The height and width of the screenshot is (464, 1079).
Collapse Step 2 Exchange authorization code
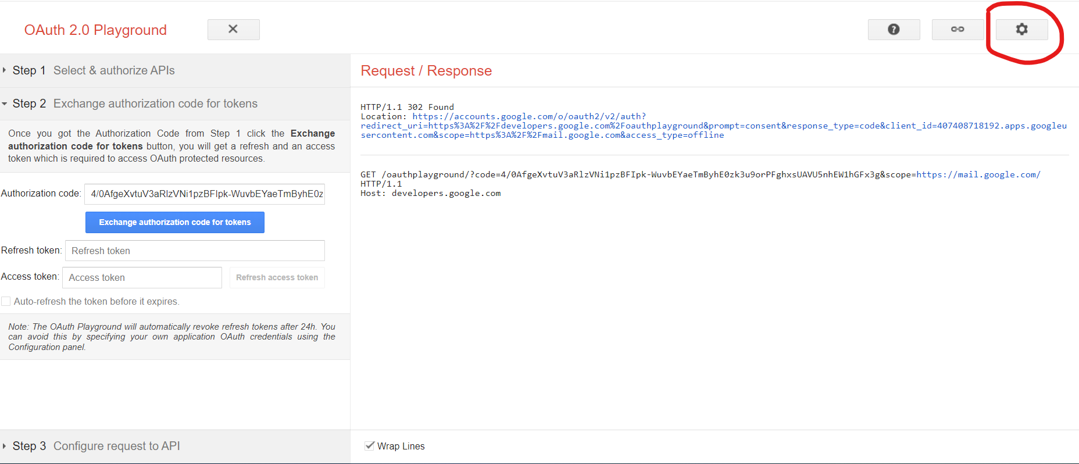point(175,103)
